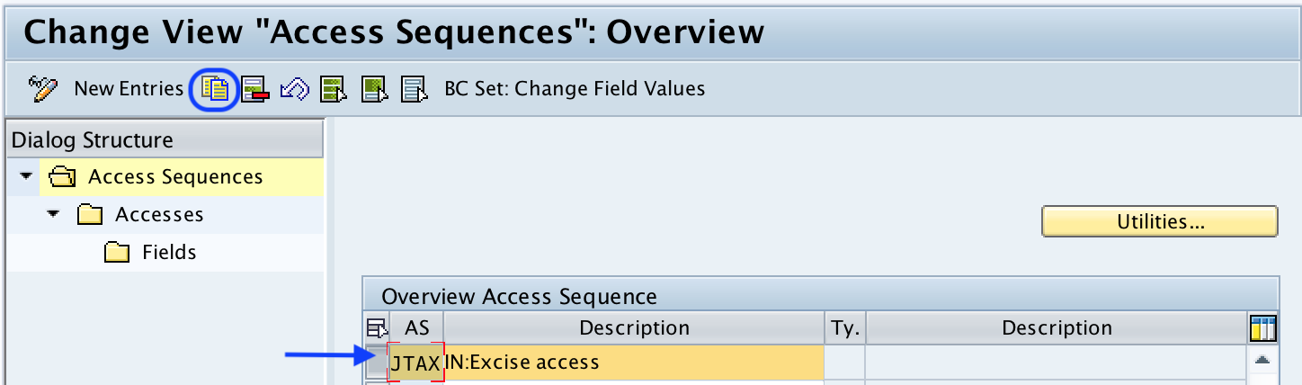
Task: Click the JTAX access sequence field
Action: tap(415, 363)
